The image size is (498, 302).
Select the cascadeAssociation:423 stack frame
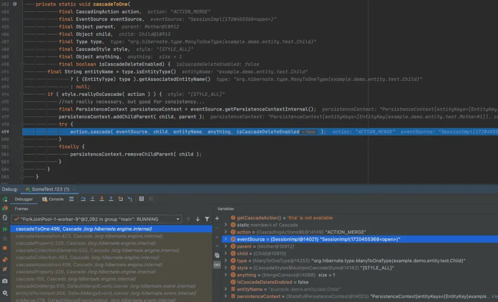[x=111, y=236]
